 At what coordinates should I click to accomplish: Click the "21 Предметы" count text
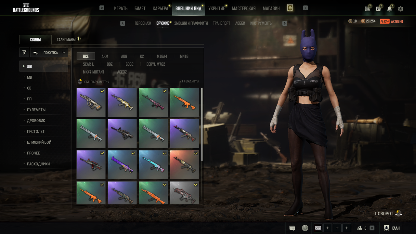(189, 81)
